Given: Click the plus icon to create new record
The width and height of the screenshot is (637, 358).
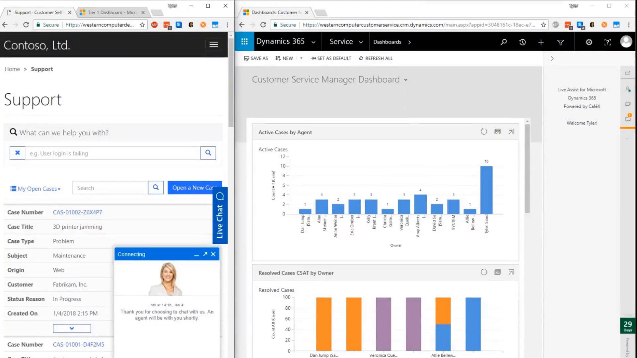Looking at the screenshot, I should pyautogui.click(x=541, y=42).
